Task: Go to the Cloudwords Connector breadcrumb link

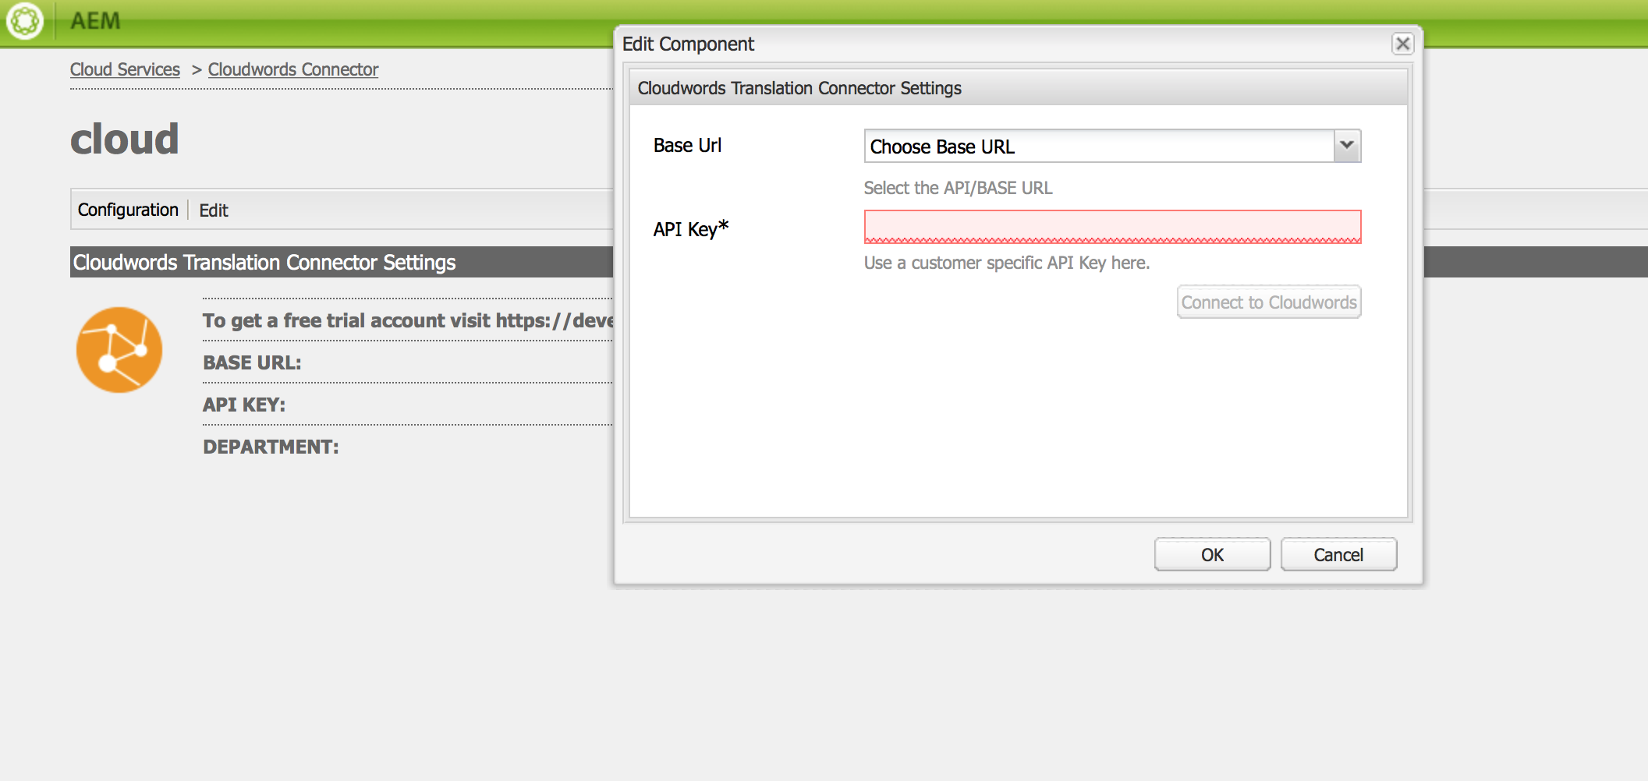Action: click(x=293, y=69)
